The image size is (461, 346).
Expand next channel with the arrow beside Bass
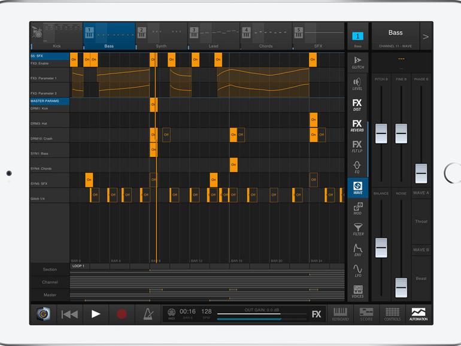pos(426,37)
